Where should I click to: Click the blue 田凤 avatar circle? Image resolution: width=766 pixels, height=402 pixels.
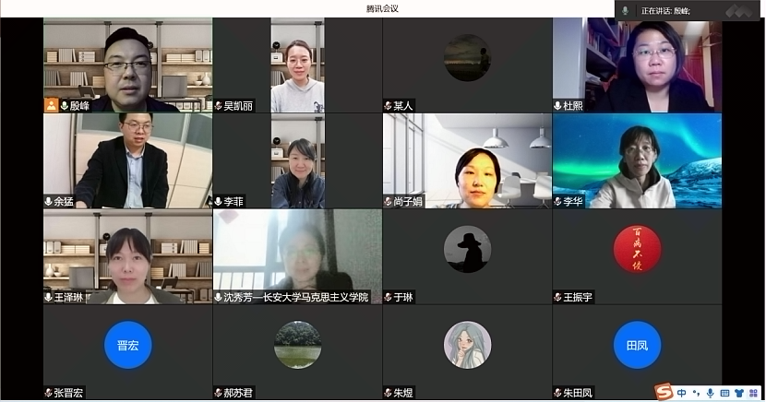tap(637, 345)
